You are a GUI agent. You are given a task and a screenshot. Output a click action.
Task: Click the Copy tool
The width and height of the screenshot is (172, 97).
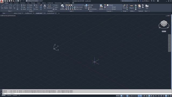[23, 7]
